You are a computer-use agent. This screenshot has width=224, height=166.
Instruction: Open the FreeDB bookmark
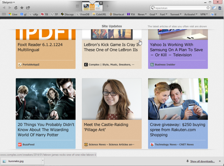click(x=83, y=14)
